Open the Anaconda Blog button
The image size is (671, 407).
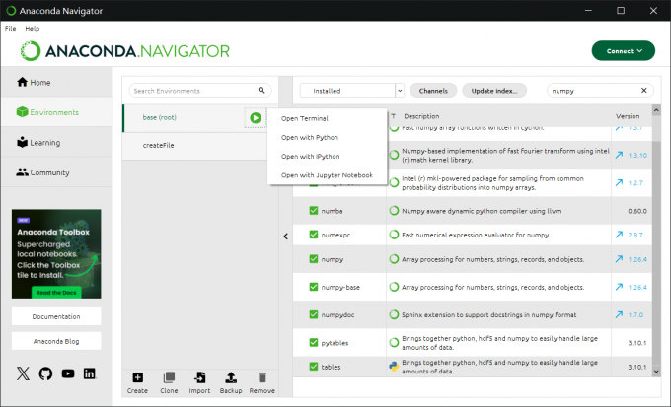point(56,341)
